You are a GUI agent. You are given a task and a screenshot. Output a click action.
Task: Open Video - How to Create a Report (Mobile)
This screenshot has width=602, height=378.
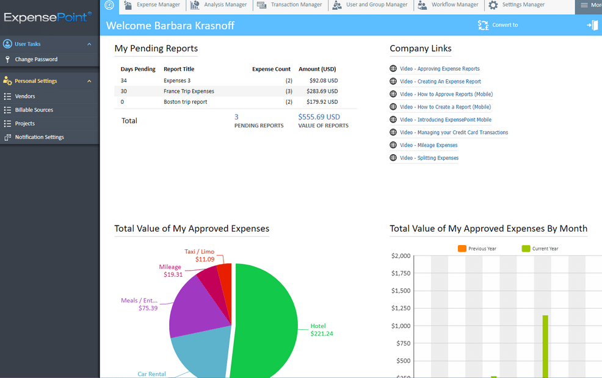(445, 107)
